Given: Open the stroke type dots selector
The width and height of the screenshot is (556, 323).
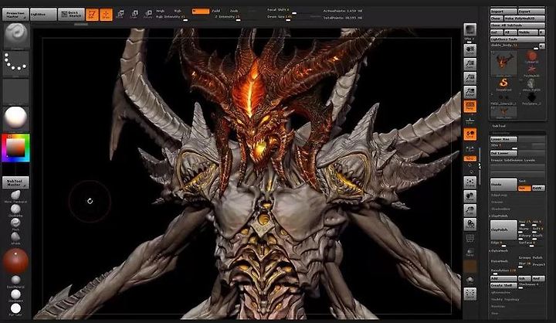Looking at the screenshot, I should coord(16,63).
